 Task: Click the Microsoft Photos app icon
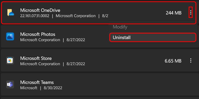pos(10,36)
